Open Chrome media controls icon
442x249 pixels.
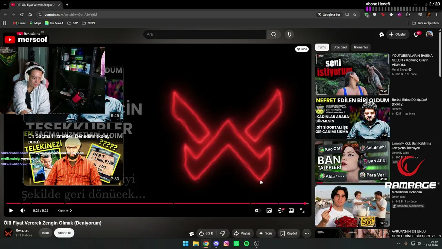[x=420, y=15]
